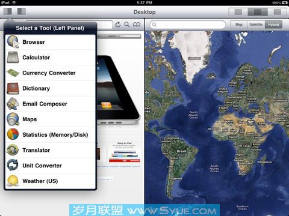This screenshot has width=289, height=216.
Task: Switch to stacked horizontal-split layout
Action: point(278,12)
